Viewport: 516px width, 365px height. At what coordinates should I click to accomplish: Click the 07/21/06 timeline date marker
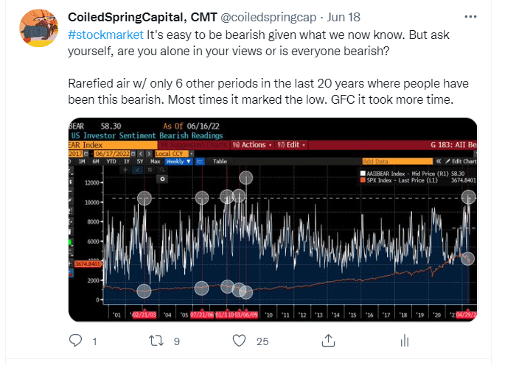click(x=201, y=314)
